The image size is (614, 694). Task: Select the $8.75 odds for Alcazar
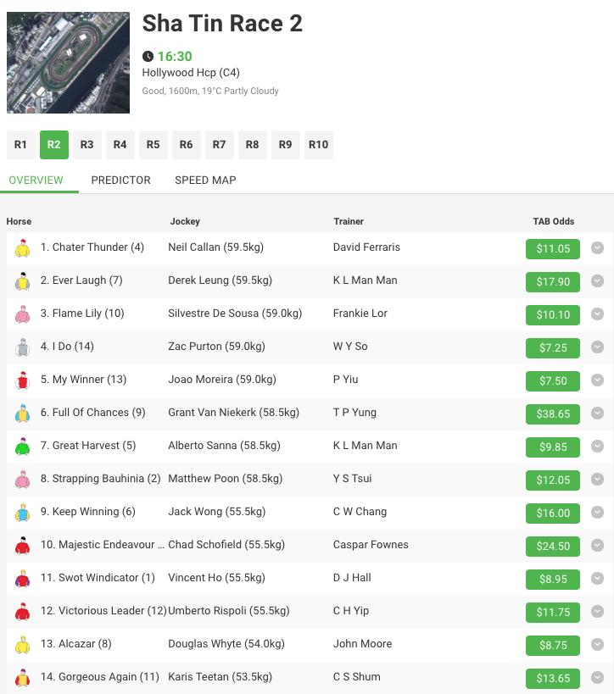(x=553, y=646)
